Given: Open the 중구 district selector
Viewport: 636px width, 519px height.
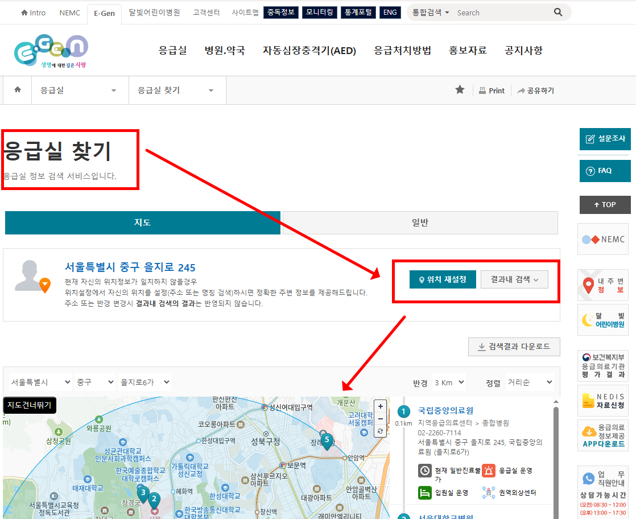Looking at the screenshot, I should 95,382.
